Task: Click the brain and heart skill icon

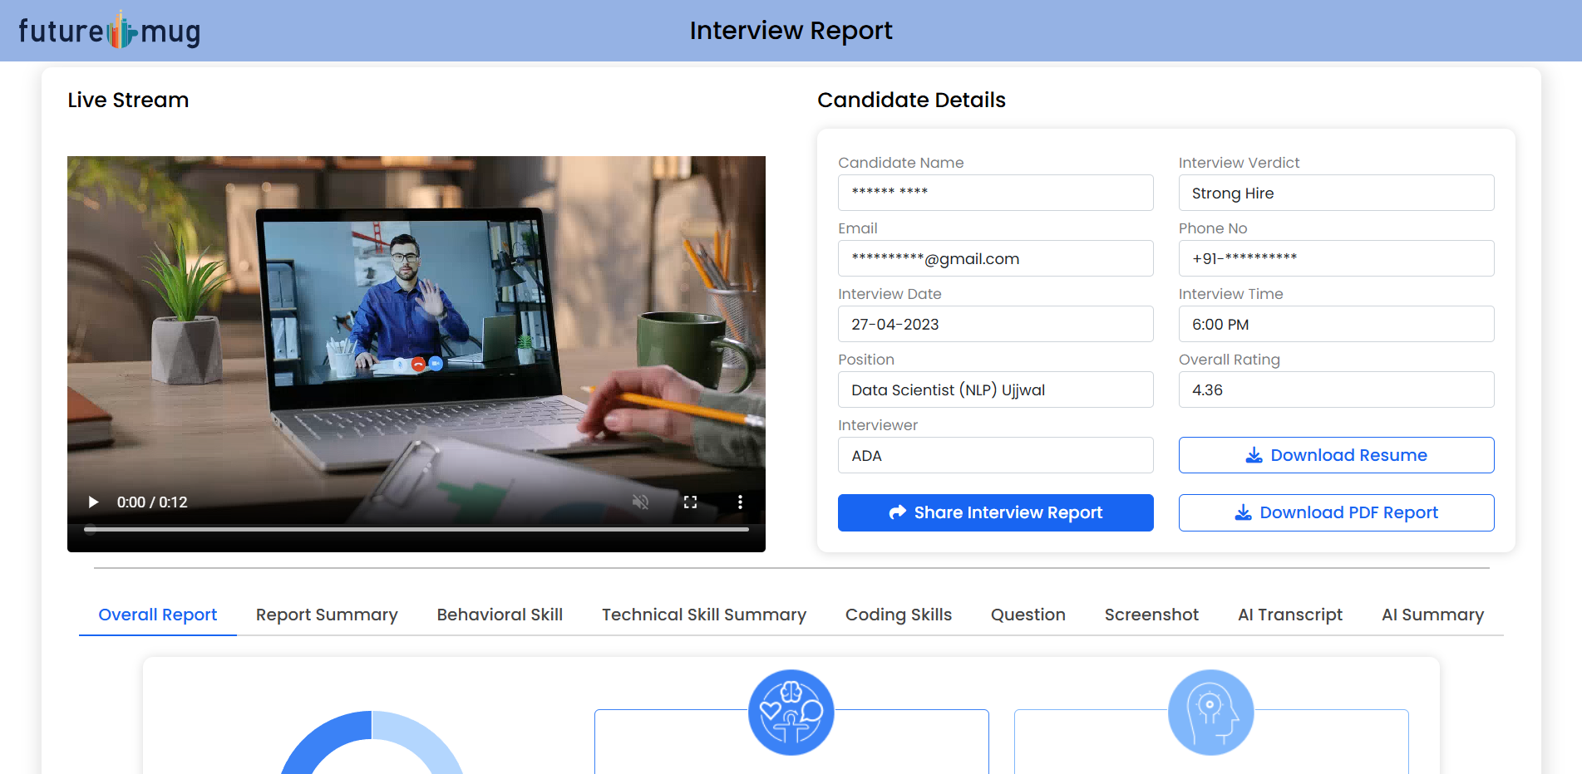Action: pos(791,713)
